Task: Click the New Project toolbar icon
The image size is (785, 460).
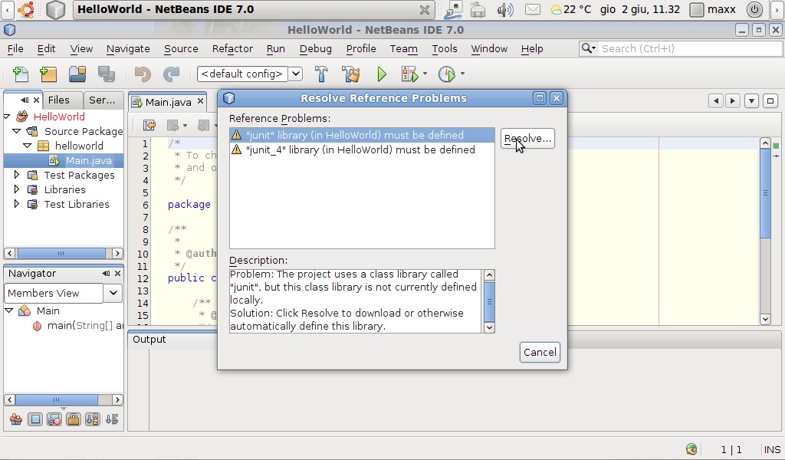Action: point(48,74)
